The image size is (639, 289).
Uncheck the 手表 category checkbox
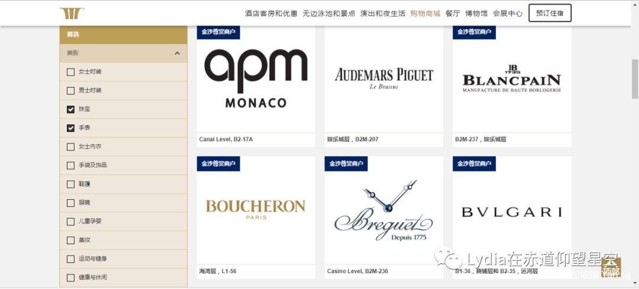coord(71,128)
